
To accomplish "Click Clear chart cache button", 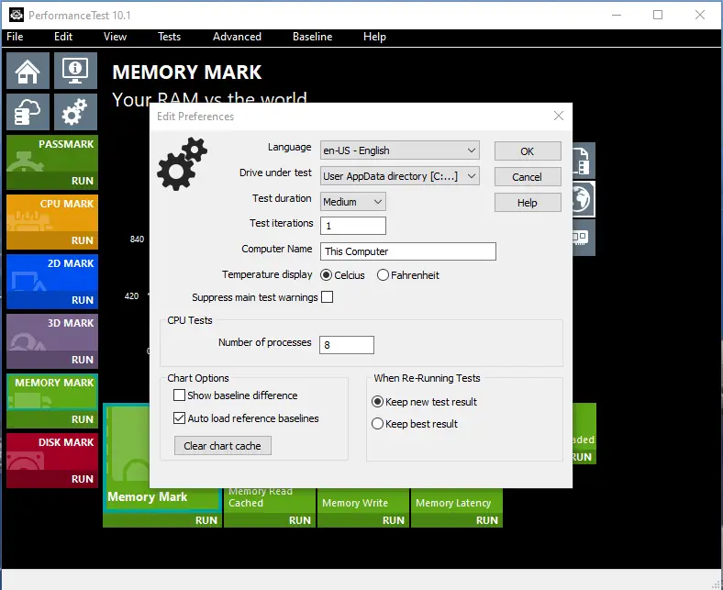I will (x=223, y=446).
